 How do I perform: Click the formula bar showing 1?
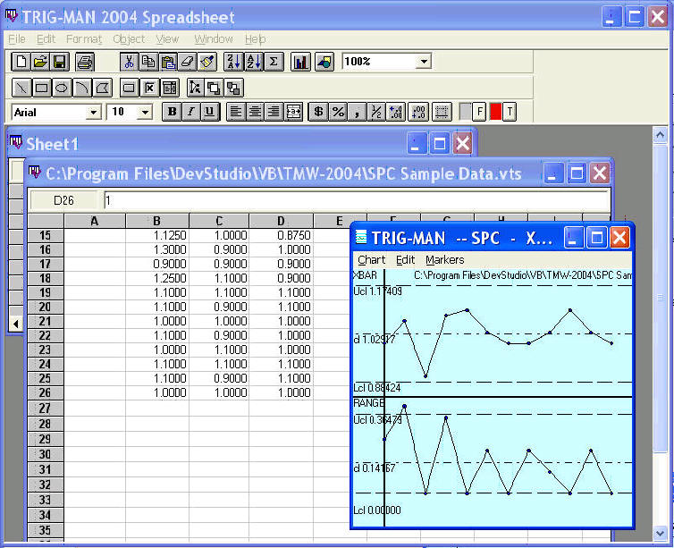[357, 200]
